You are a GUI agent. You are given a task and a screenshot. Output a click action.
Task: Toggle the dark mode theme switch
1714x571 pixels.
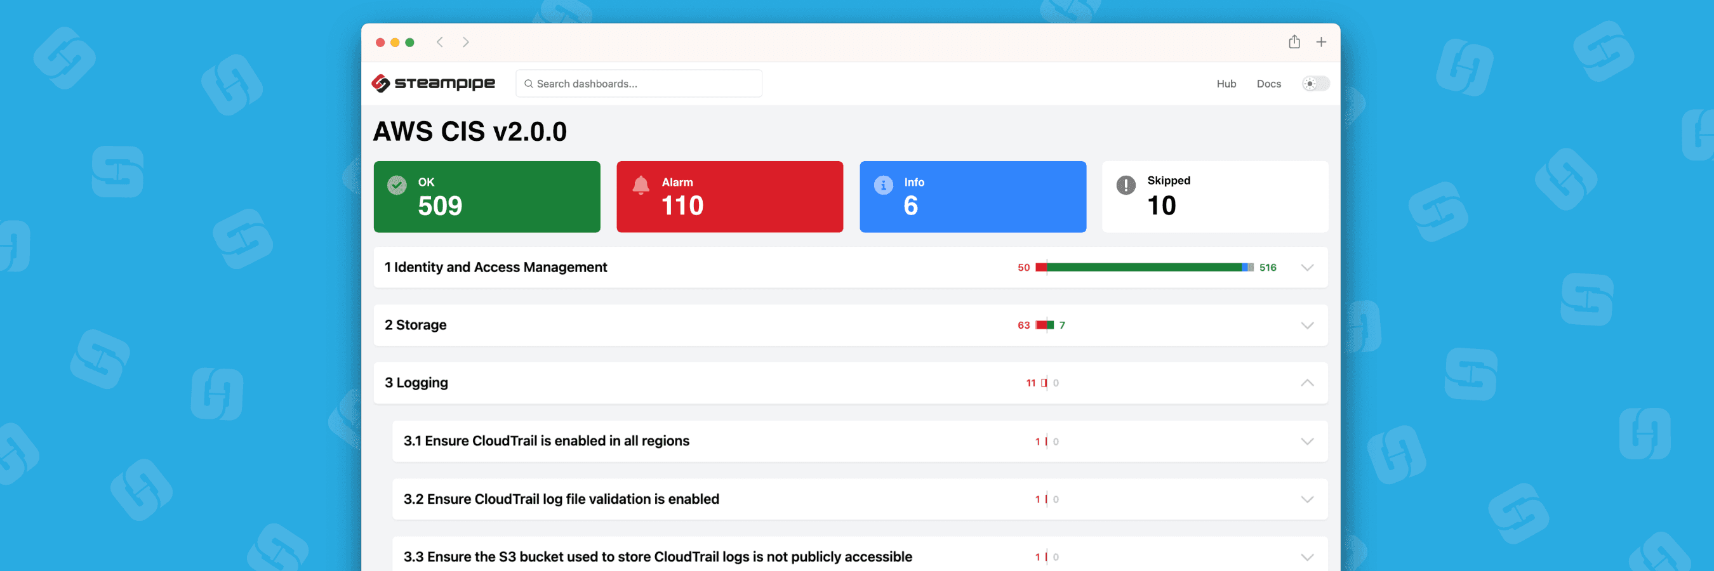1315,84
